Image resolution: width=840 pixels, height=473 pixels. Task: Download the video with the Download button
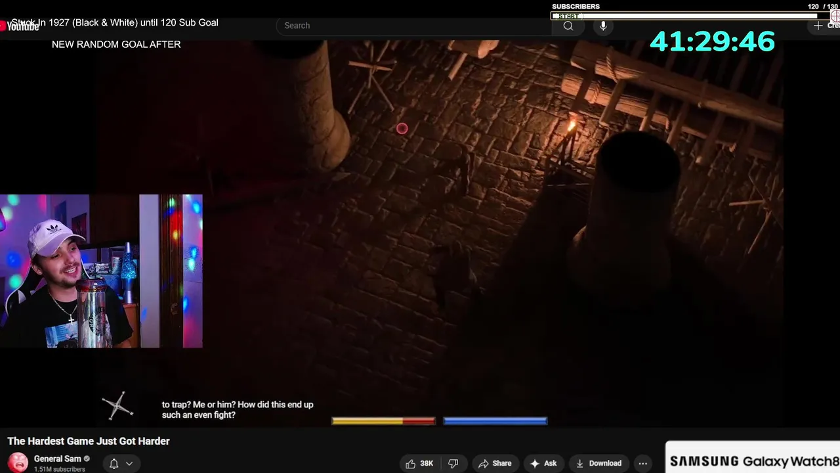[x=598, y=463]
